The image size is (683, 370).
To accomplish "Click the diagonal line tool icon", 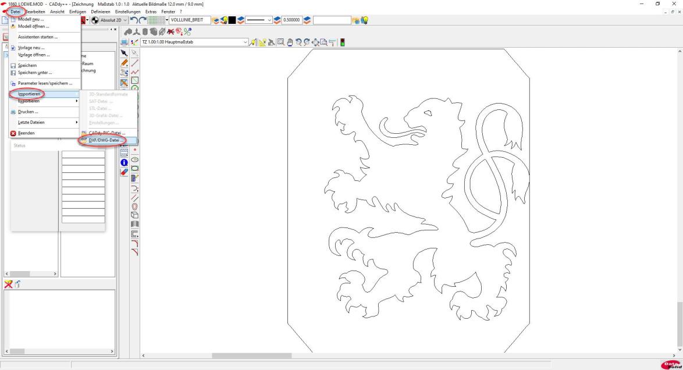I will pyautogui.click(x=135, y=63).
